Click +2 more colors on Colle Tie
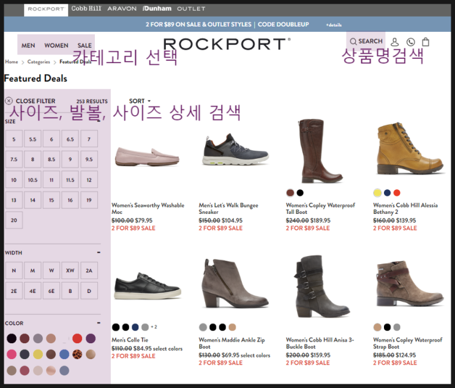The image size is (455, 388). [x=154, y=327]
